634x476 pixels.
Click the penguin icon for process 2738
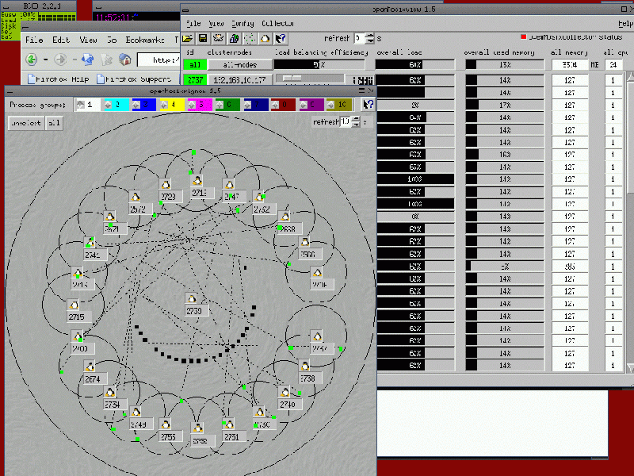point(304,366)
